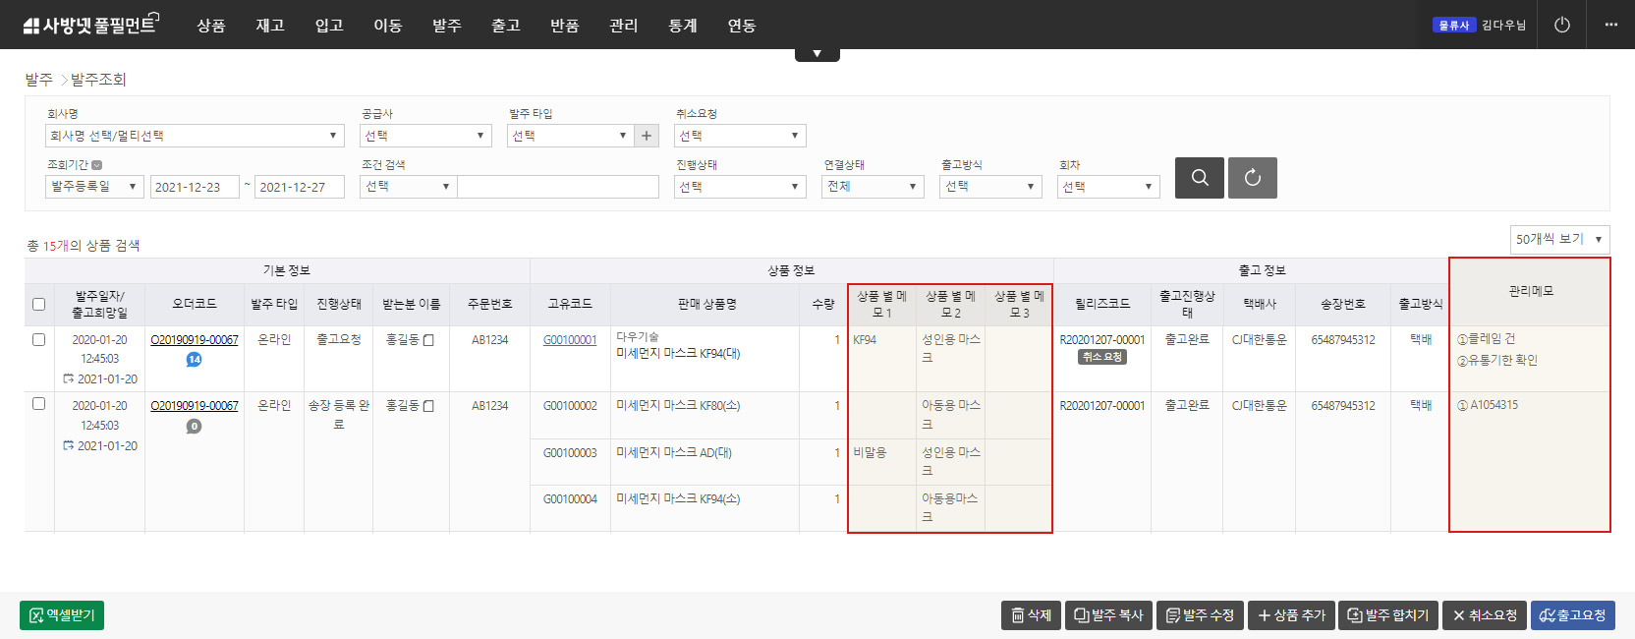Click the magnifier search button
This screenshot has height=639, width=1635.
(1199, 178)
